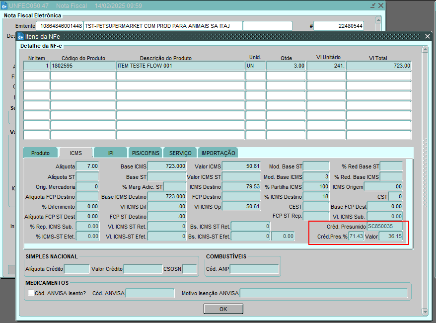Image resolution: width=436 pixels, height=323 pixels.
Task: Click the Cód. ANP input field
Action: [x=254, y=269]
